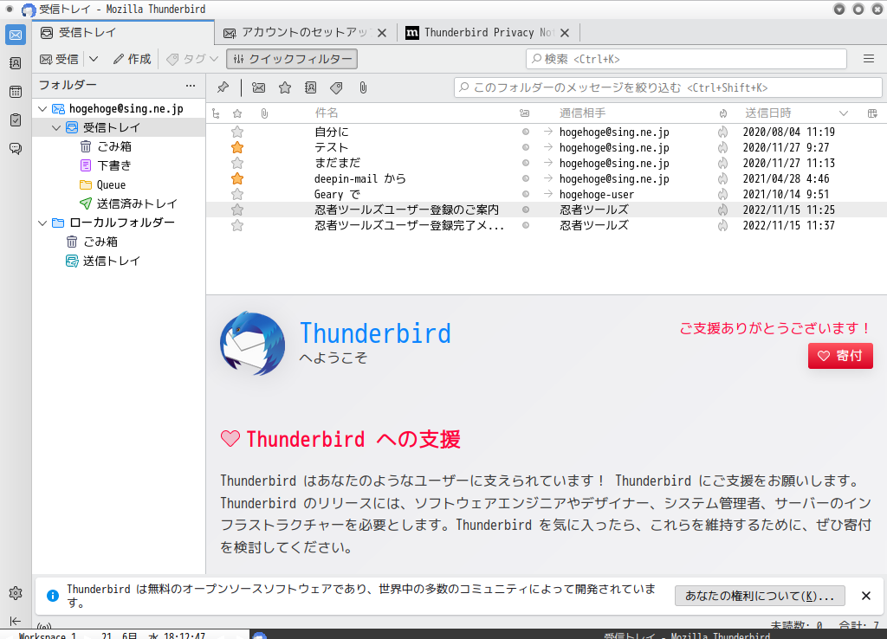The width and height of the screenshot is (887, 639).
Task: Open the column picker icon
Action: [872, 113]
